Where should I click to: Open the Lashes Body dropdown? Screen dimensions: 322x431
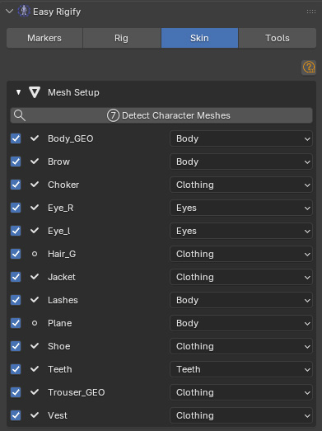point(241,300)
